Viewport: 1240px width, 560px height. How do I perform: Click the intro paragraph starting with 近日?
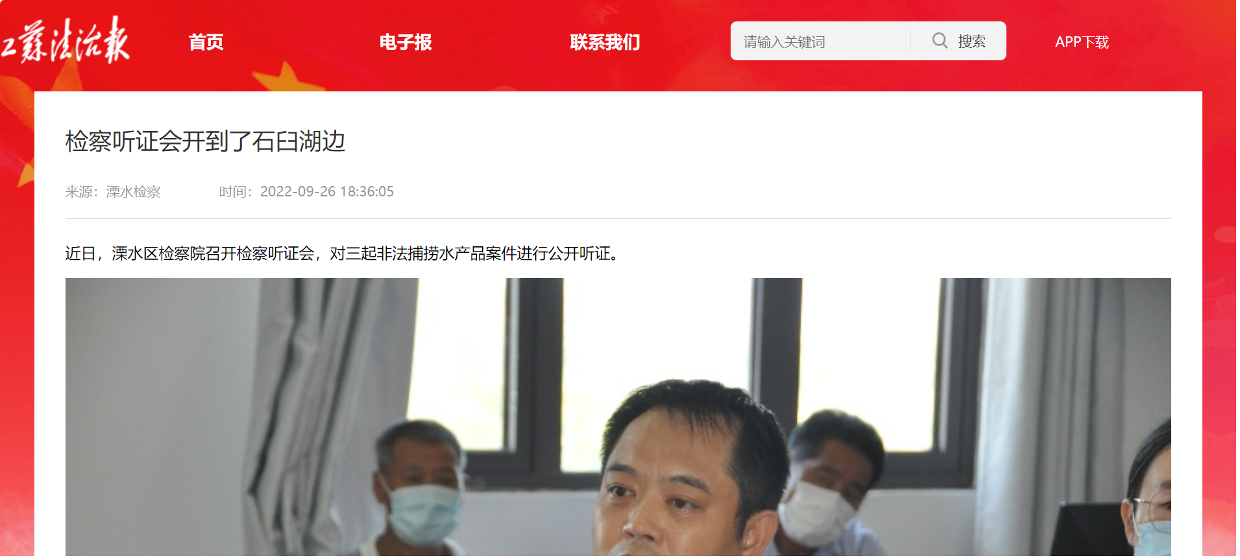(343, 254)
